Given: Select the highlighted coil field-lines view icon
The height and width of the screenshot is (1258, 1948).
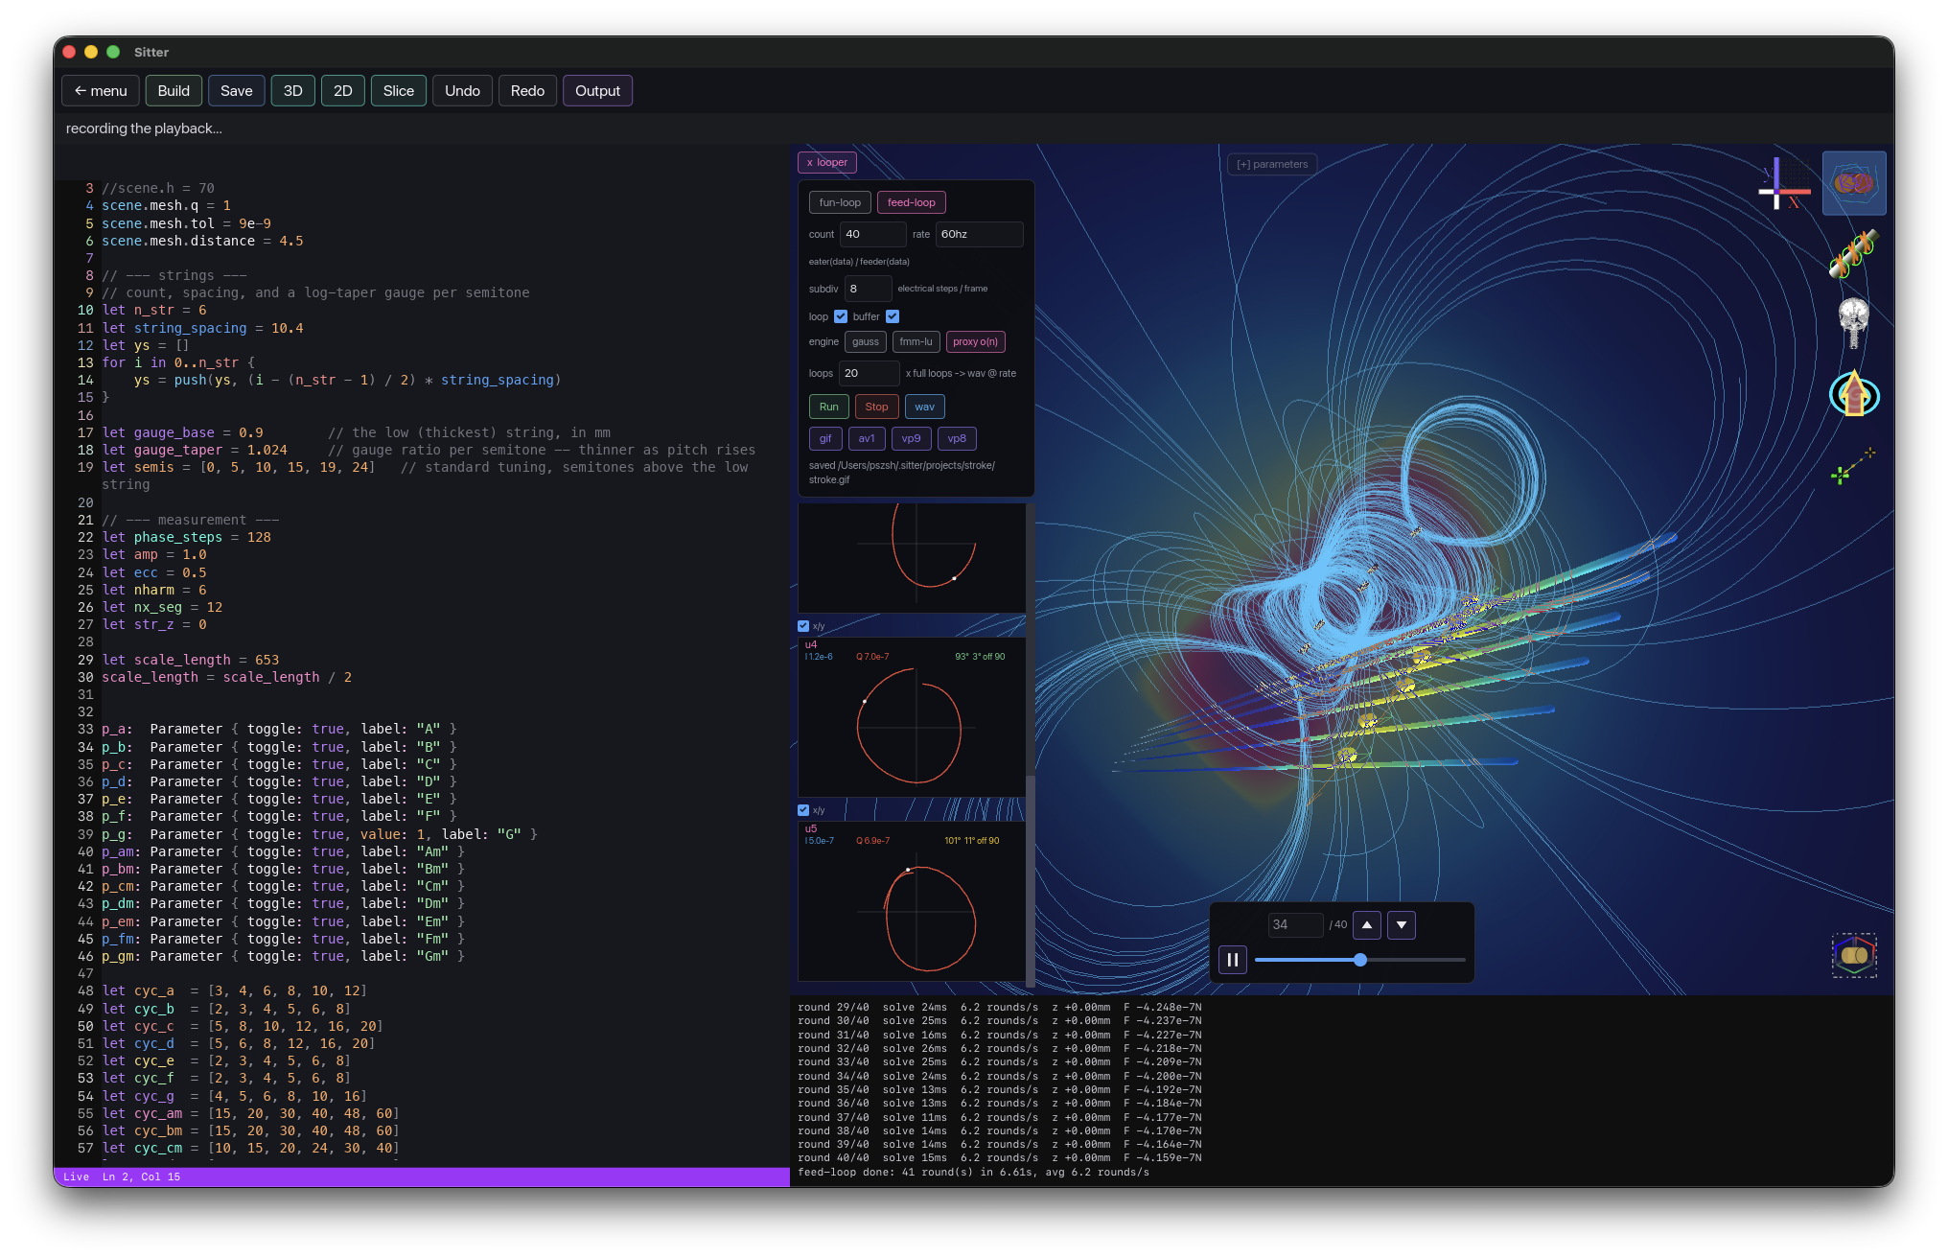Looking at the screenshot, I should pyautogui.click(x=1853, y=183).
